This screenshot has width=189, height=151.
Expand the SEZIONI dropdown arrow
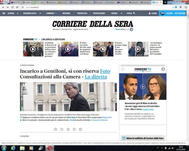point(18,13)
